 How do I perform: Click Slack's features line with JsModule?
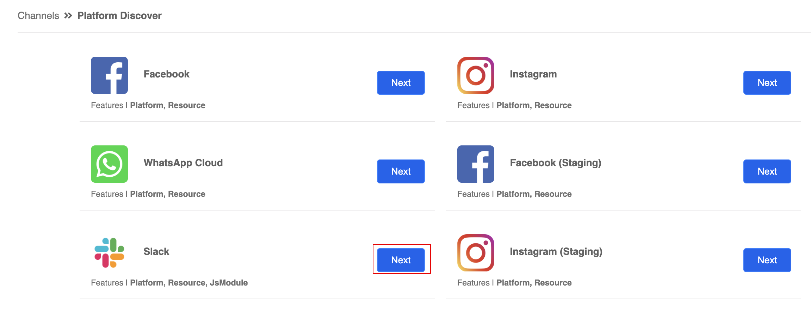[x=169, y=283]
